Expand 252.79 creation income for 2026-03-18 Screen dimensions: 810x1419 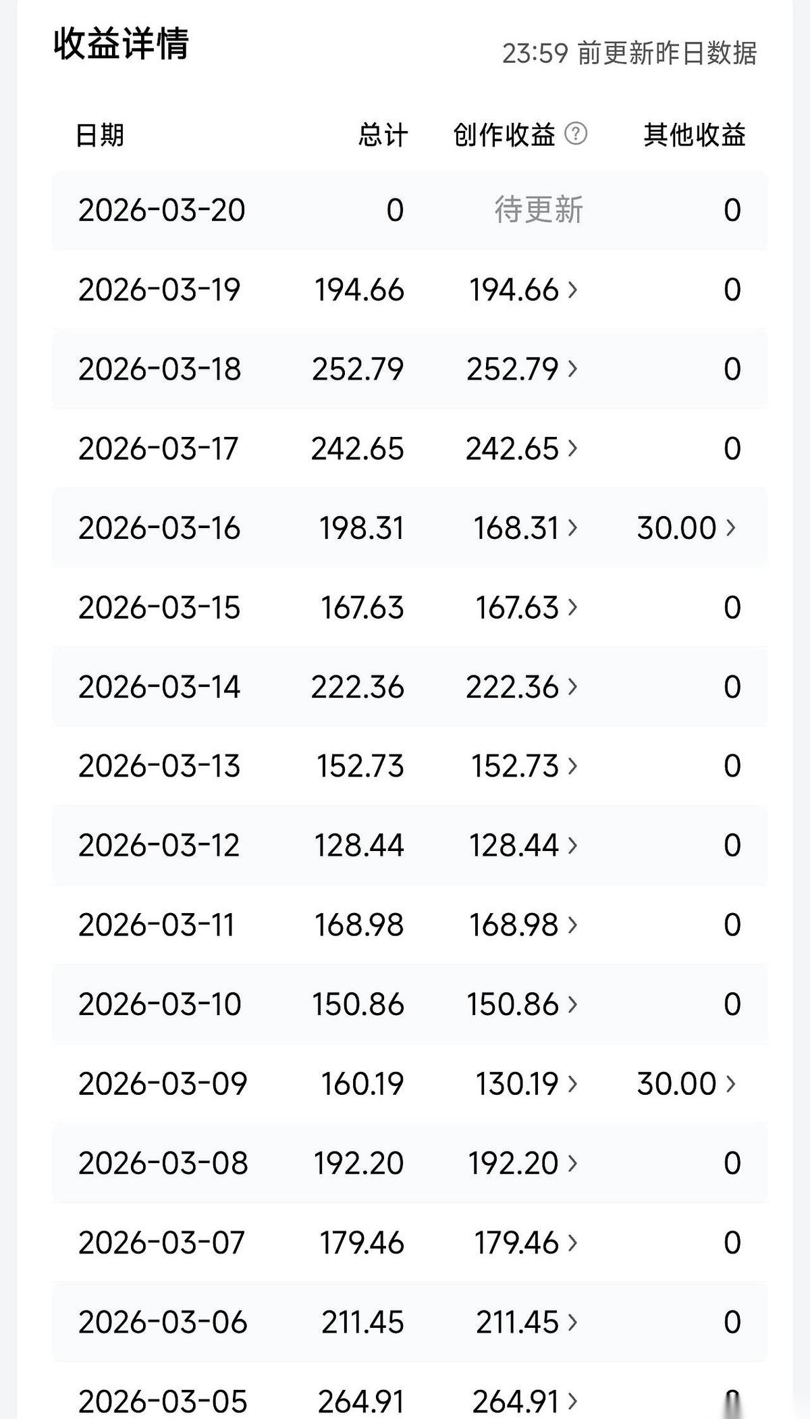pyautogui.click(x=522, y=369)
